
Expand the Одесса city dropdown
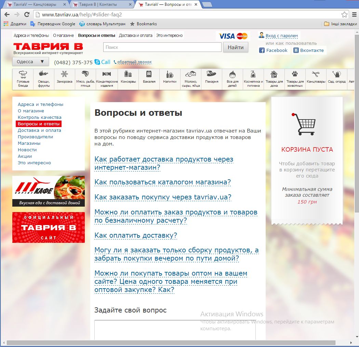click(30, 62)
